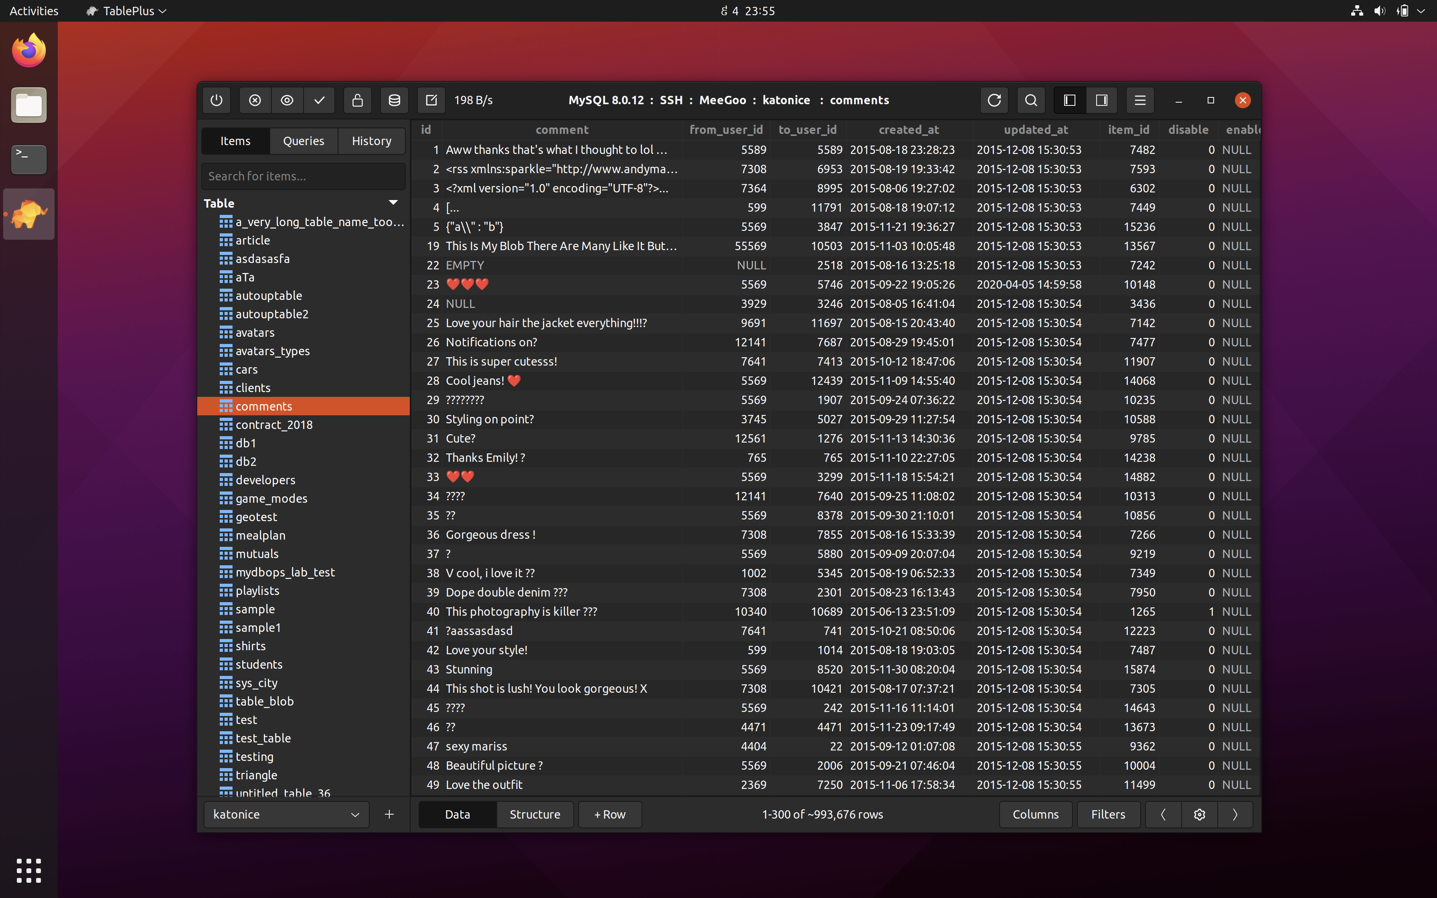Click the lock/unlock icon in toolbar
The image size is (1437, 898).
click(x=357, y=99)
